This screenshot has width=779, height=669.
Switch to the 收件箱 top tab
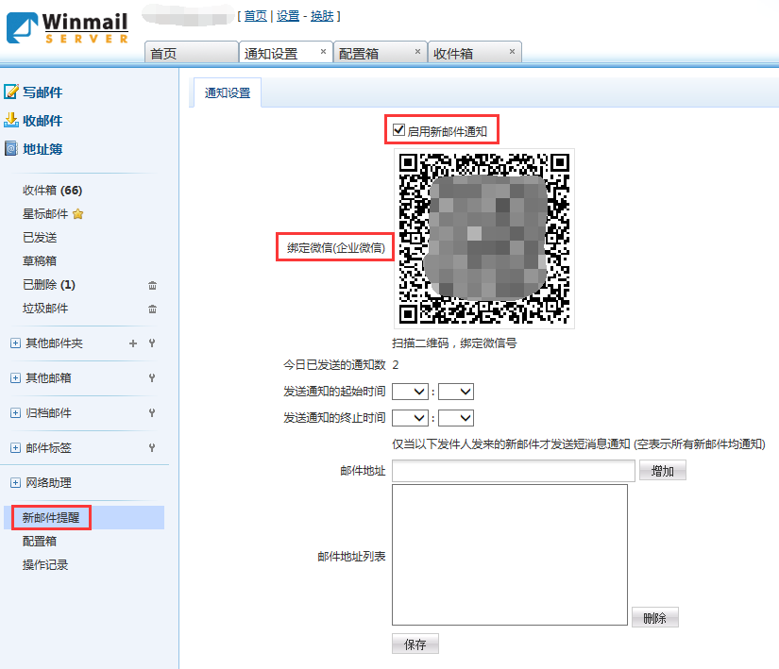click(x=474, y=52)
